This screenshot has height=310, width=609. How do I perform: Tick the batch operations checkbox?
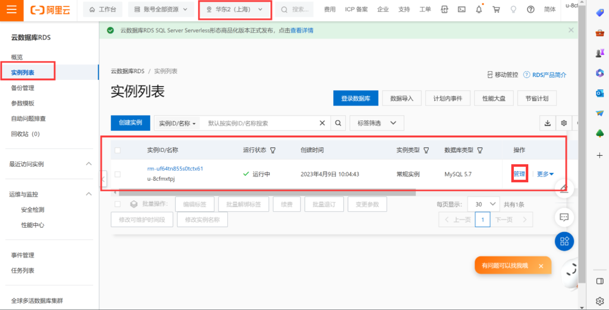[x=117, y=204]
